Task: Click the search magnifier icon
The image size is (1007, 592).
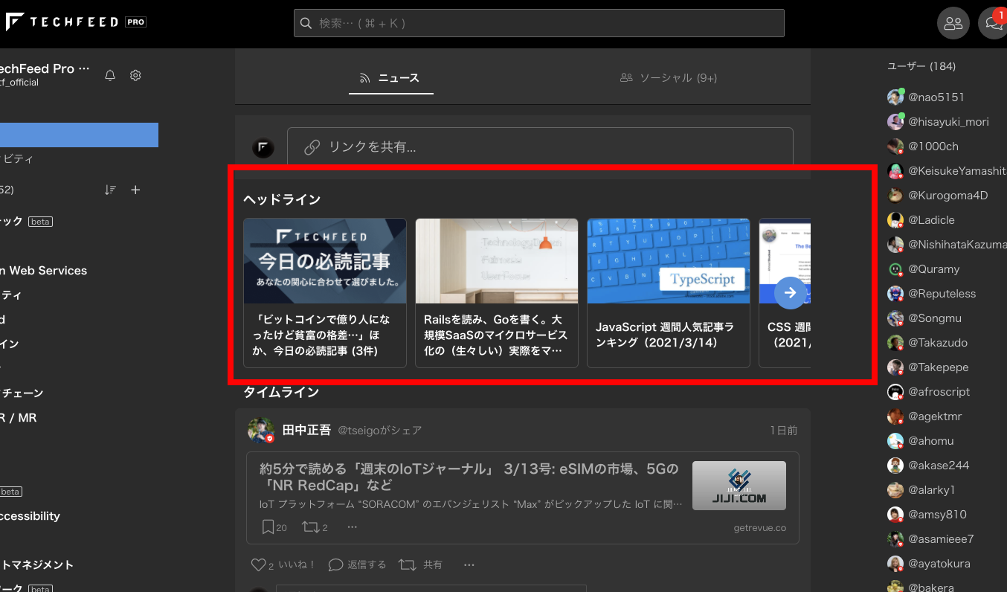Action: coord(306,23)
